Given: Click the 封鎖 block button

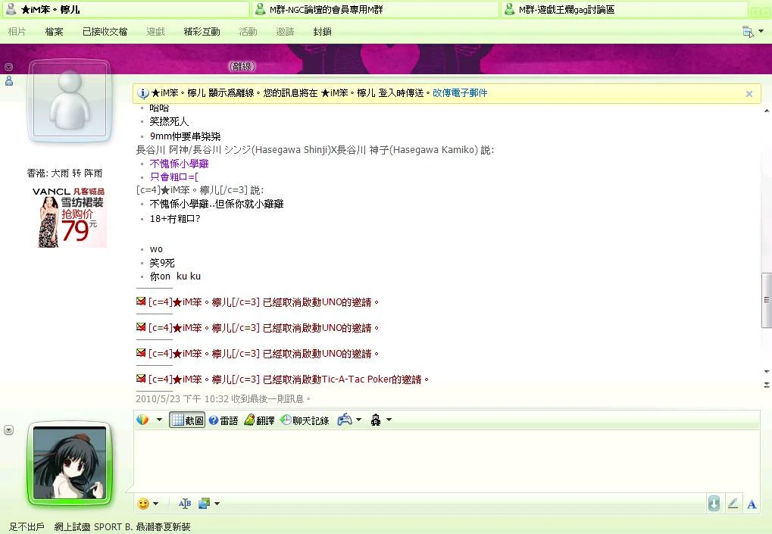Looking at the screenshot, I should point(322,32).
